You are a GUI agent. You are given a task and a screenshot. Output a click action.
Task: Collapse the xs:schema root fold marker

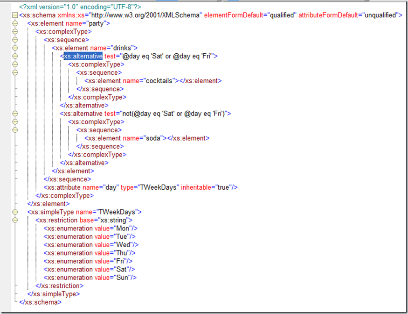point(14,15)
